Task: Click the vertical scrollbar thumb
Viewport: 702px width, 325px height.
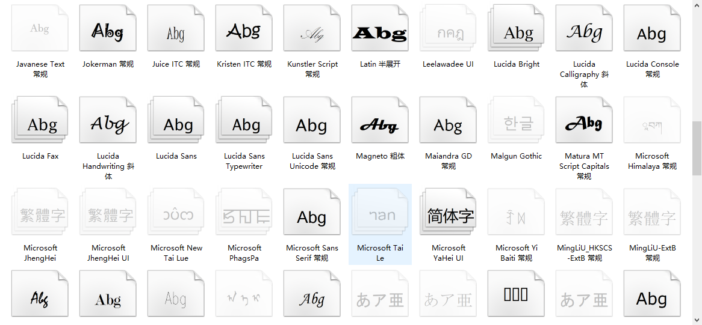Action: 697,148
